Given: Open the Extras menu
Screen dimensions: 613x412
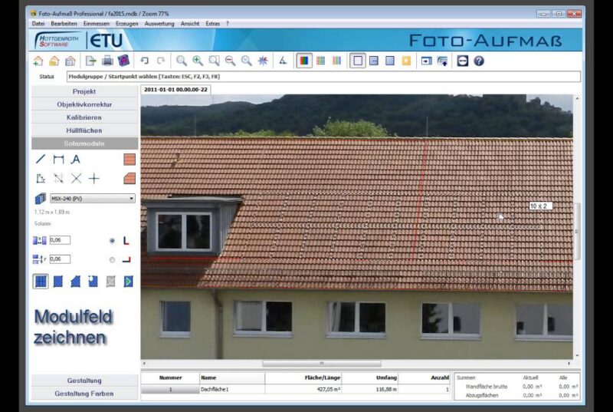Looking at the screenshot, I should (x=213, y=24).
